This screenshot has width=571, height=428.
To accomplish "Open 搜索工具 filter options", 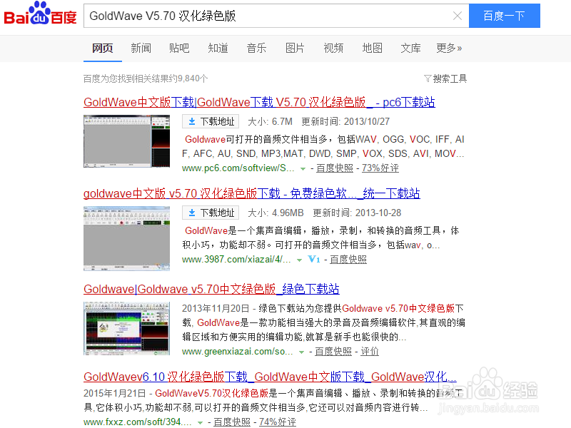I will coord(445,78).
